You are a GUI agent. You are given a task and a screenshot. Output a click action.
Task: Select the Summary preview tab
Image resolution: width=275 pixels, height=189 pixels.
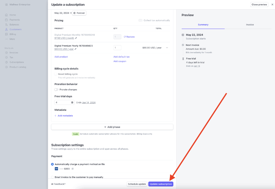coord(203,25)
